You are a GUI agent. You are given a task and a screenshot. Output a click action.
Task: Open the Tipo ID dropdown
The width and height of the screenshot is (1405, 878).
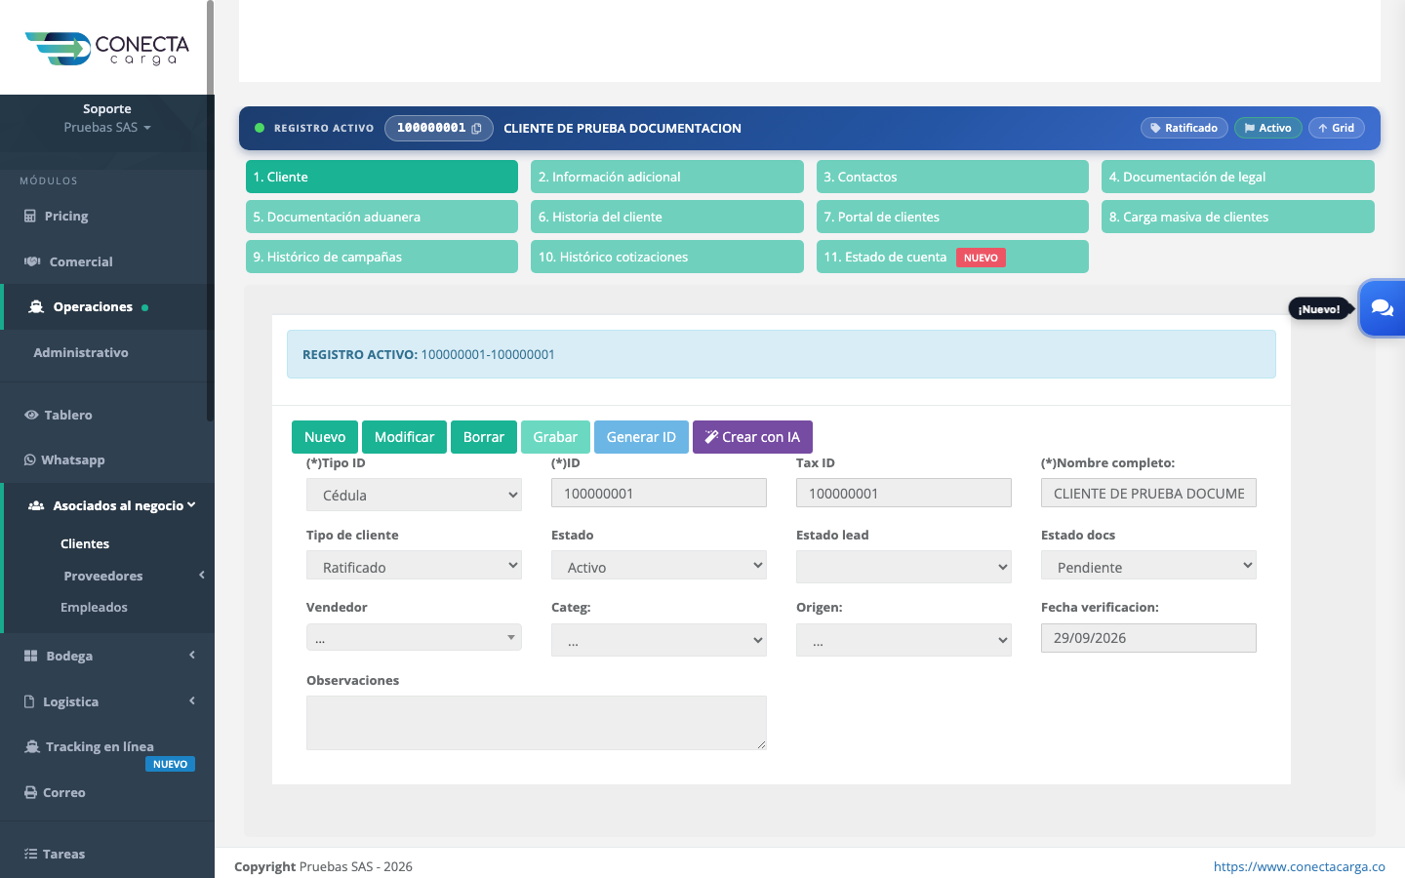[x=414, y=495]
